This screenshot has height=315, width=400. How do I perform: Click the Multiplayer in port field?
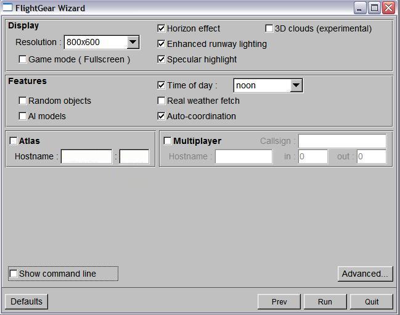[313, 156]
